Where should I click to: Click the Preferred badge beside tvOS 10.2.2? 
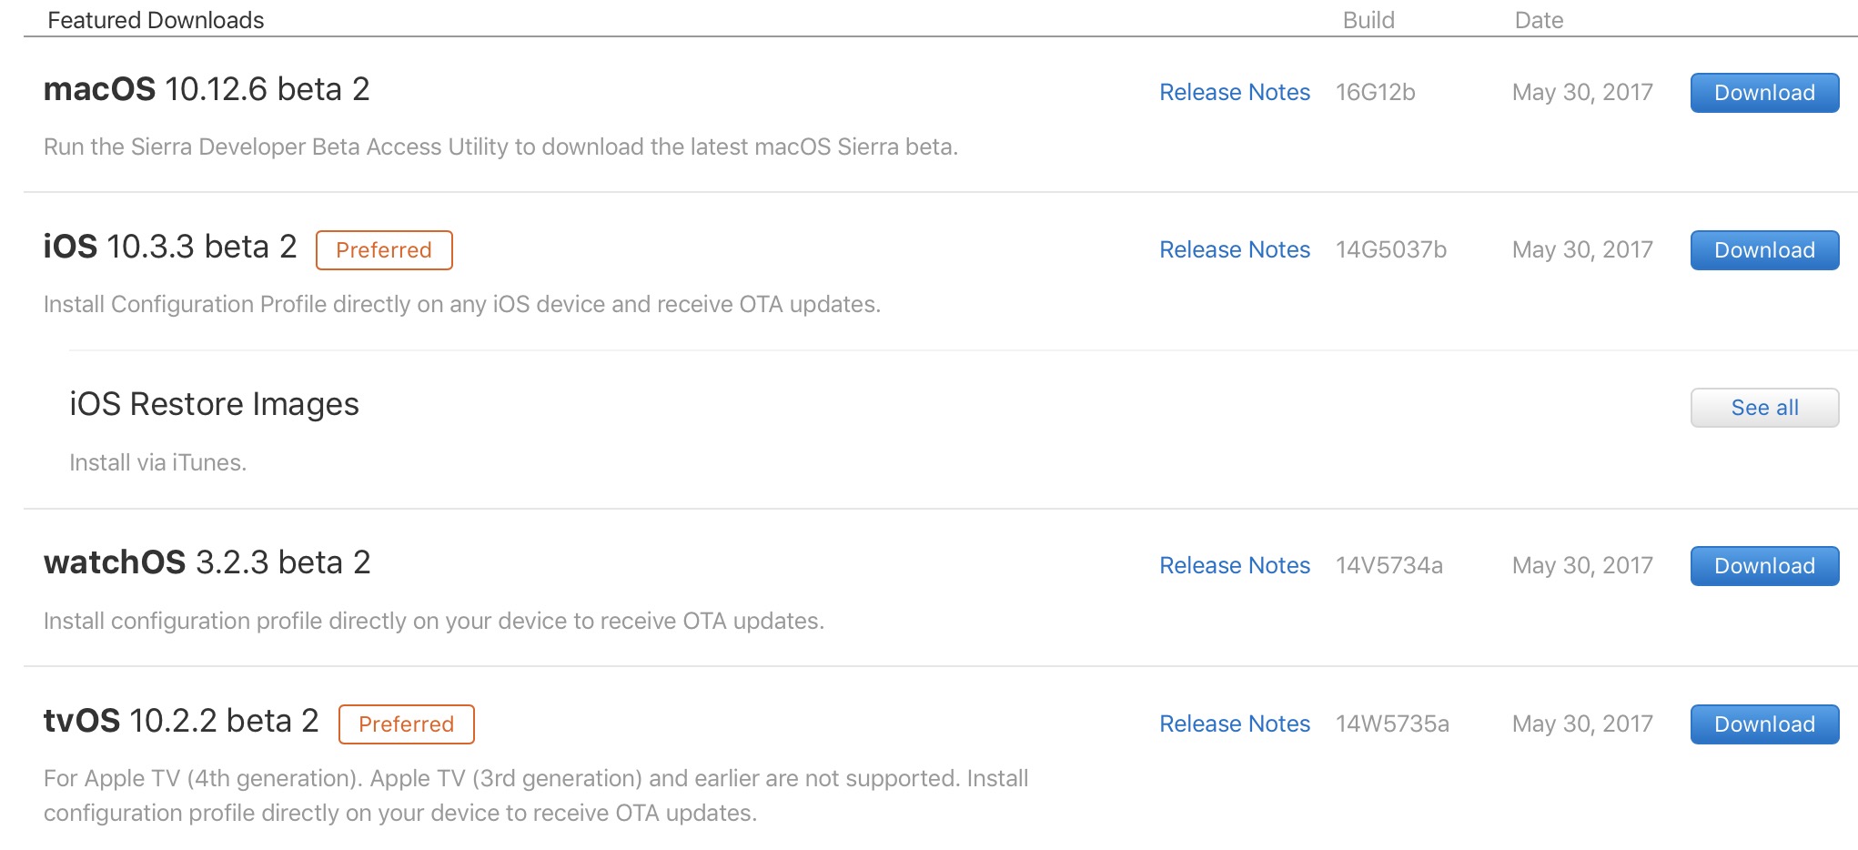(406, 724)
